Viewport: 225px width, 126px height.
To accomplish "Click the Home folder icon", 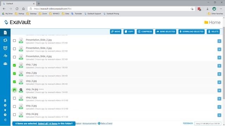I will [206, 22].
